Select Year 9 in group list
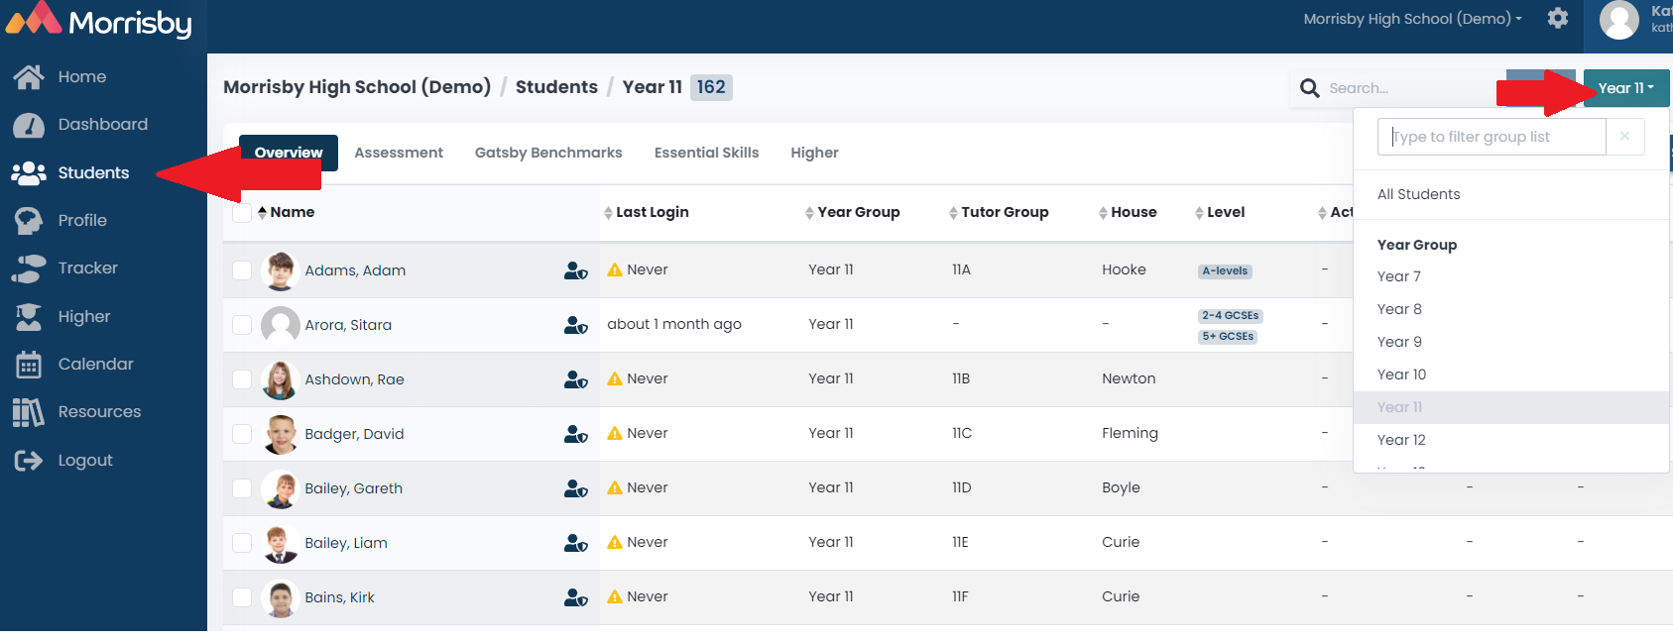1673x642 pixels. [1511, 342]
